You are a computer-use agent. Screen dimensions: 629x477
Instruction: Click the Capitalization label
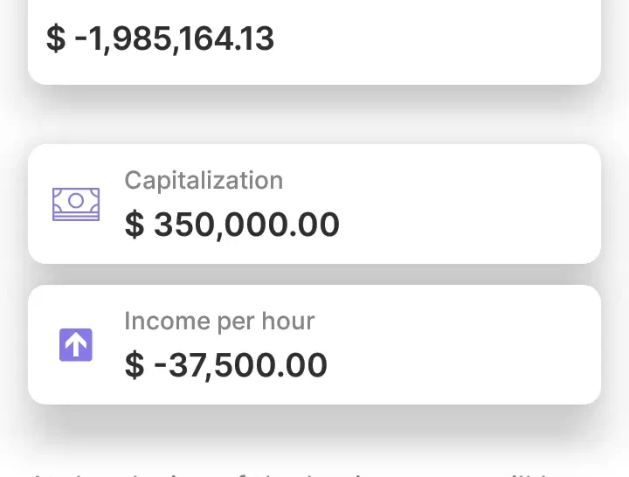point(204,181)
